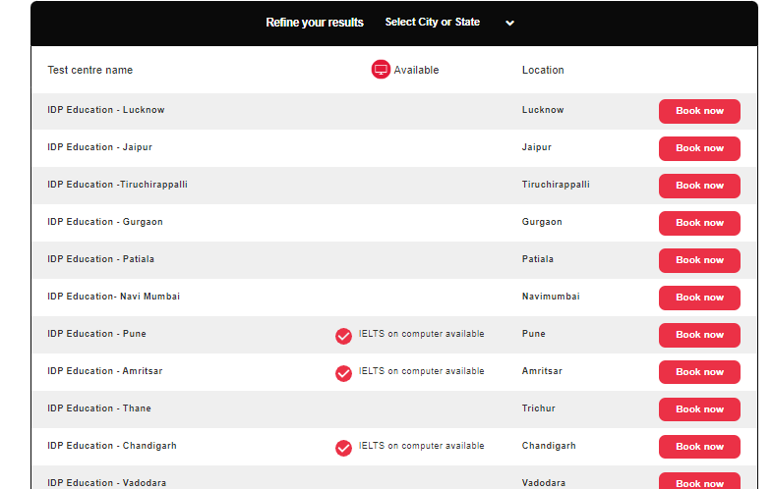Click IDP Education - Vadodara centre name
This screenshot has height=489, width=772.
[x=106, y=482]
